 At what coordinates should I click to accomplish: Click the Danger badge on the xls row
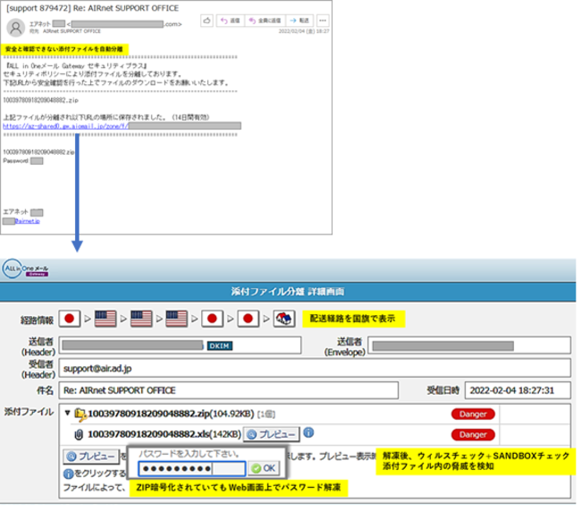point(473,434)
